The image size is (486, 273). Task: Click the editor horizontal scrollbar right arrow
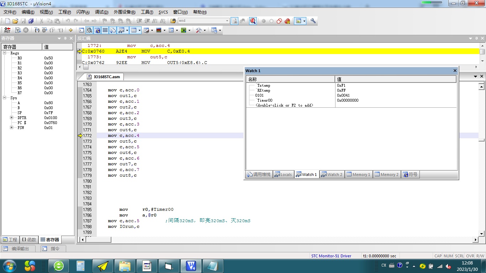tap(476, 240)
